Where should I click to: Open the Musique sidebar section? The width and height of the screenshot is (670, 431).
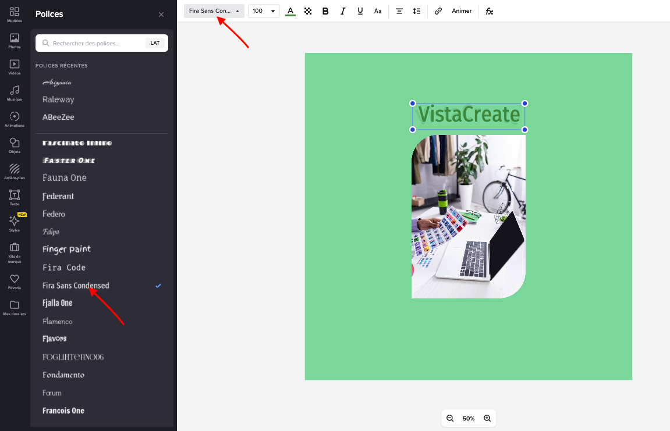click(x=15, y=93)
